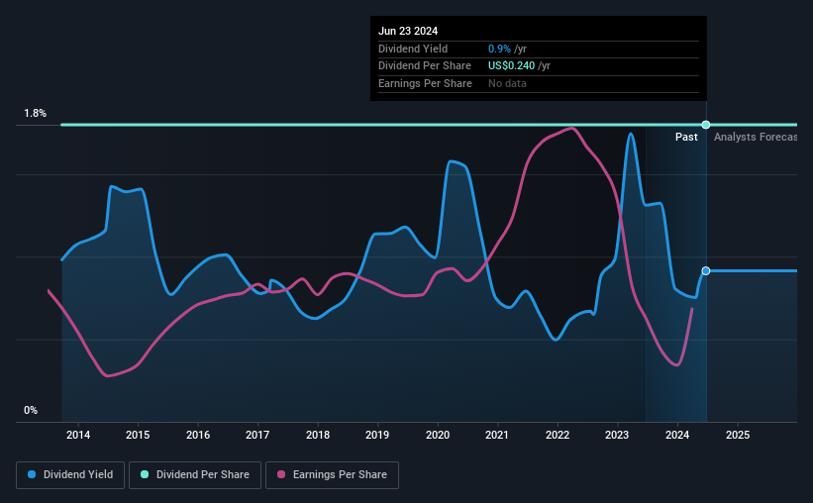Toggle the Dividend Yield legend button
This screenshot has width=813, height=503.
click(x=70, y=475)
